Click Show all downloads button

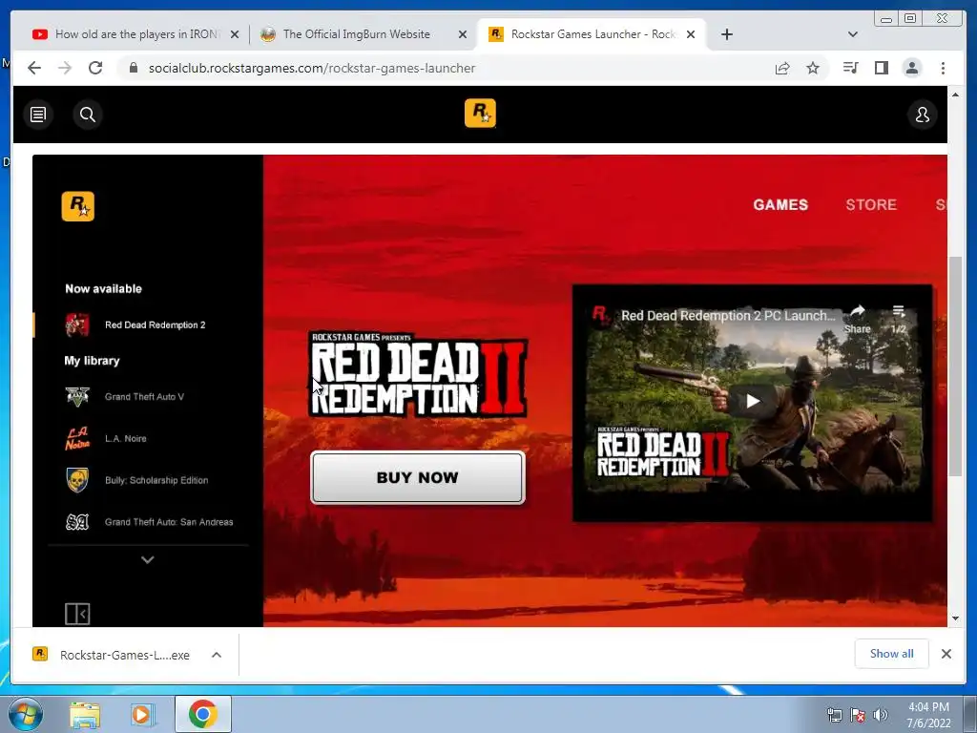click(x=892, y=653)
